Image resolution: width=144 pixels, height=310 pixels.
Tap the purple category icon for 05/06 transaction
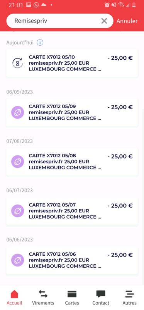click(17, 260)
